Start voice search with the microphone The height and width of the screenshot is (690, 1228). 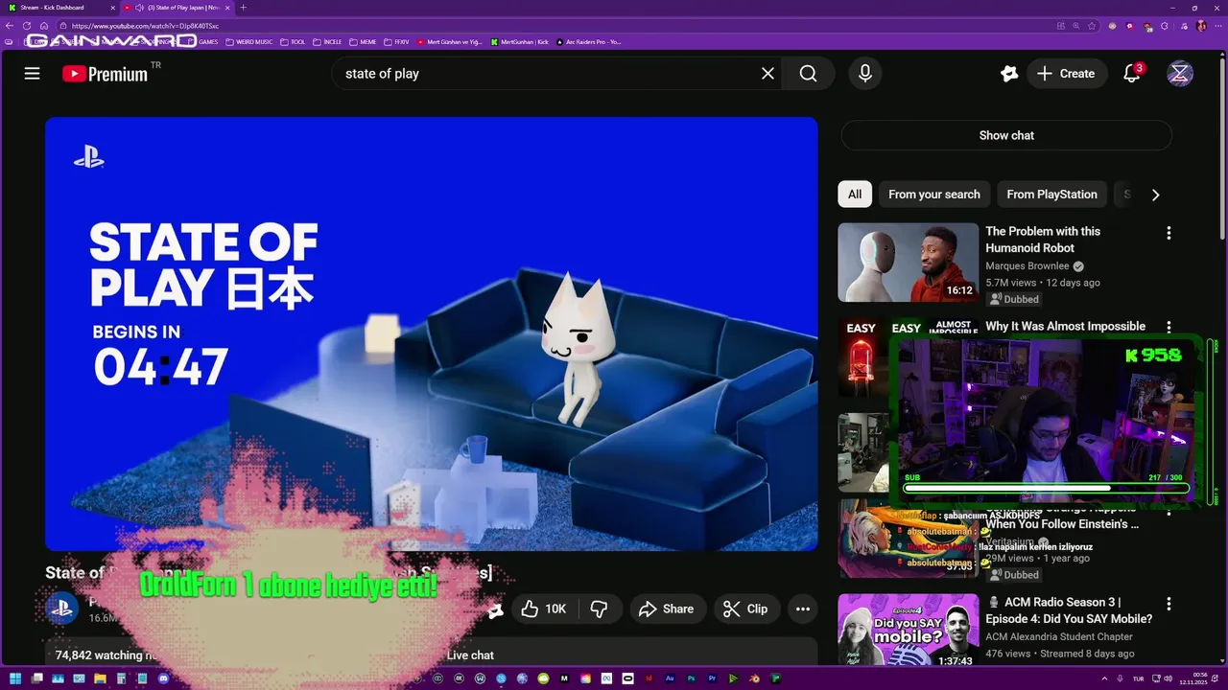865,74
